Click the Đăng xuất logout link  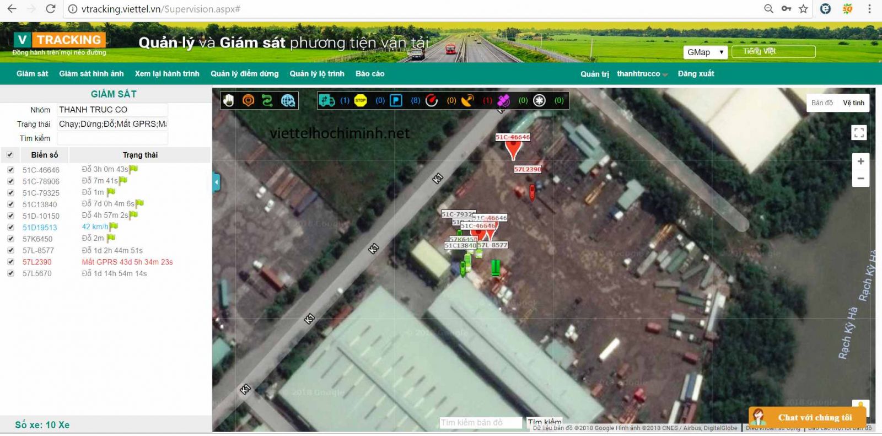[x=696, y=74]
